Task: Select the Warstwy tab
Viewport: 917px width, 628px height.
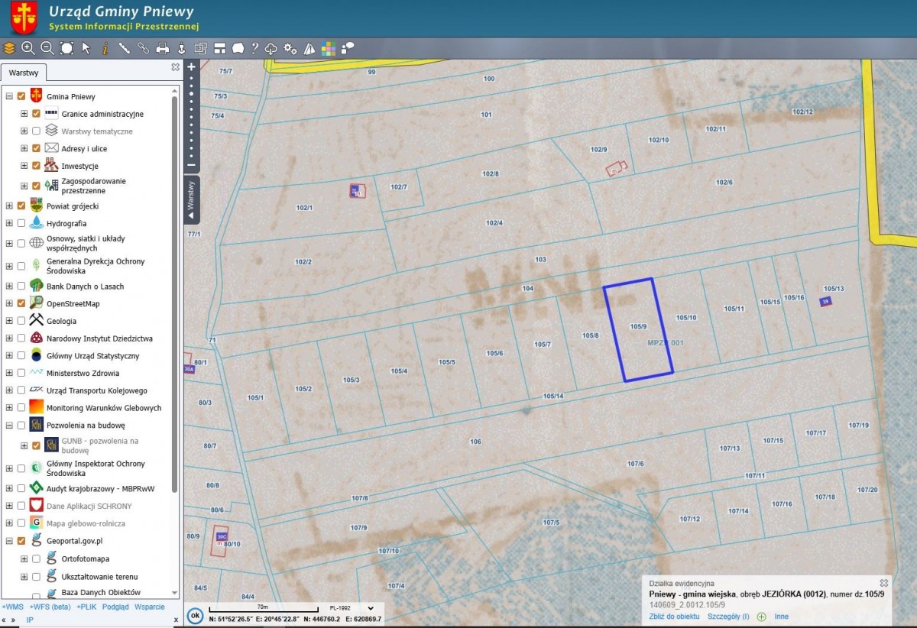Action: pyautogui.click(x=24, y=73)
